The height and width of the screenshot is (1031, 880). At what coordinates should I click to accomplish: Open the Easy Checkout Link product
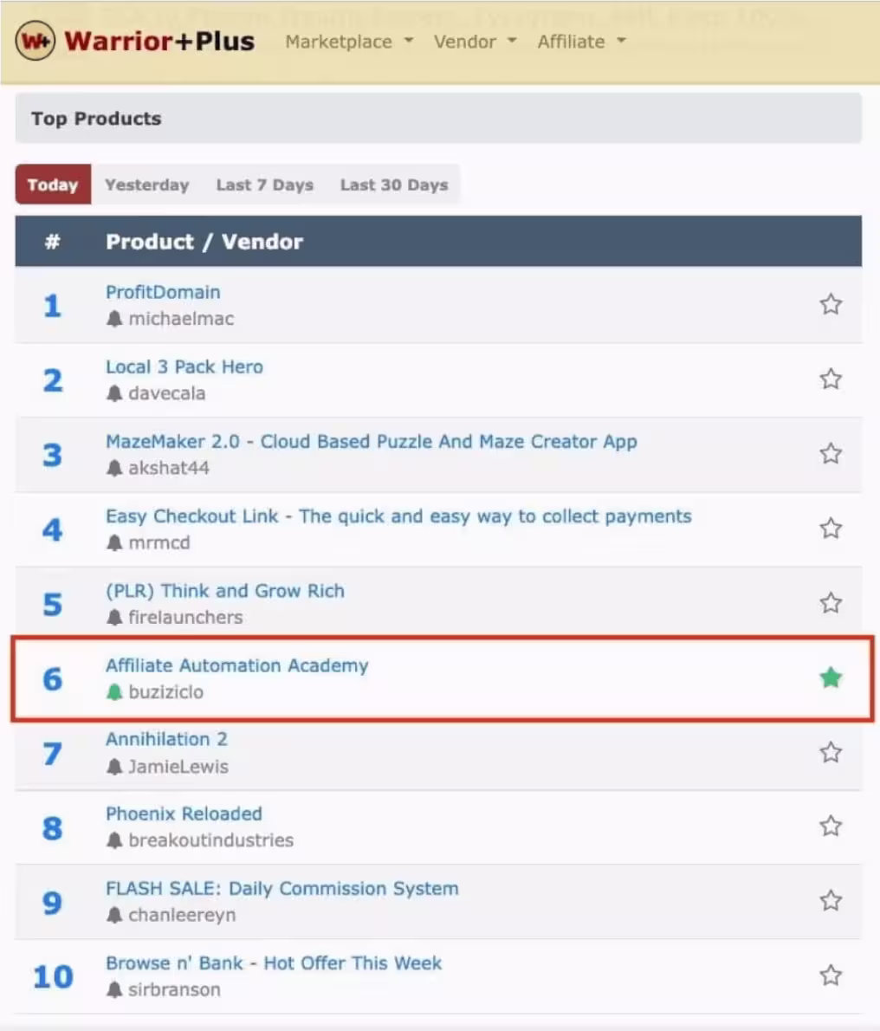coord(399,516)
